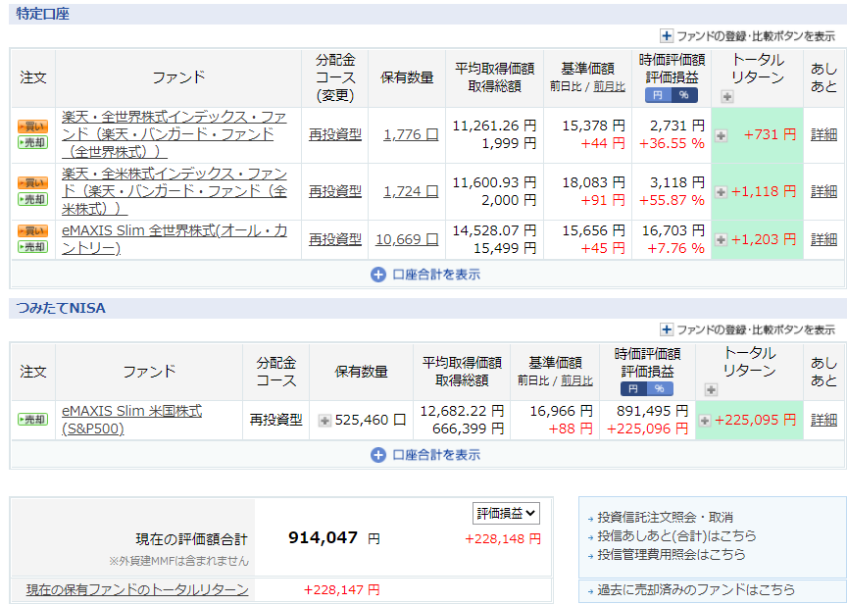Click the 買い button for 楽天・全米株式 fund
This screenshot has width=847, height=605.
tap(33, 182)
